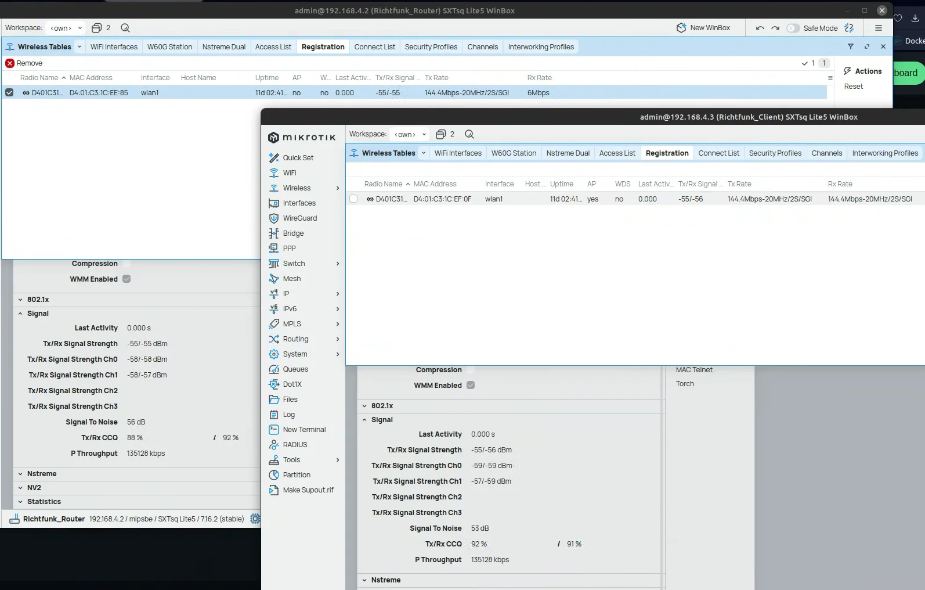
Task: Sort by Radio Name column in Client table
Action: pos(383,184)
